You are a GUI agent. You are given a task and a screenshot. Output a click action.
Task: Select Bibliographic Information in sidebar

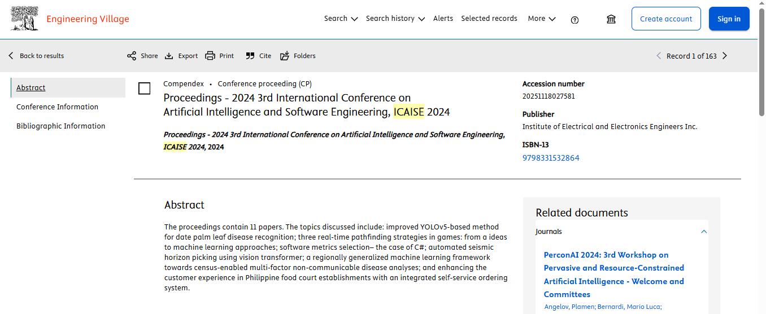coord(60,126)
